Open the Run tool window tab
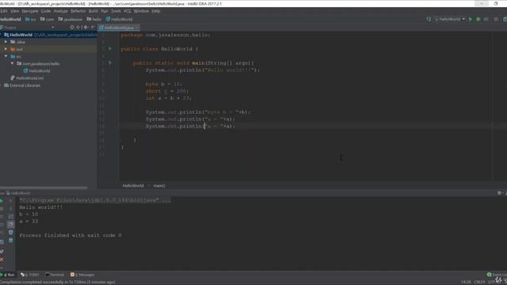The image size is (507, 285). tap(8, 275)
